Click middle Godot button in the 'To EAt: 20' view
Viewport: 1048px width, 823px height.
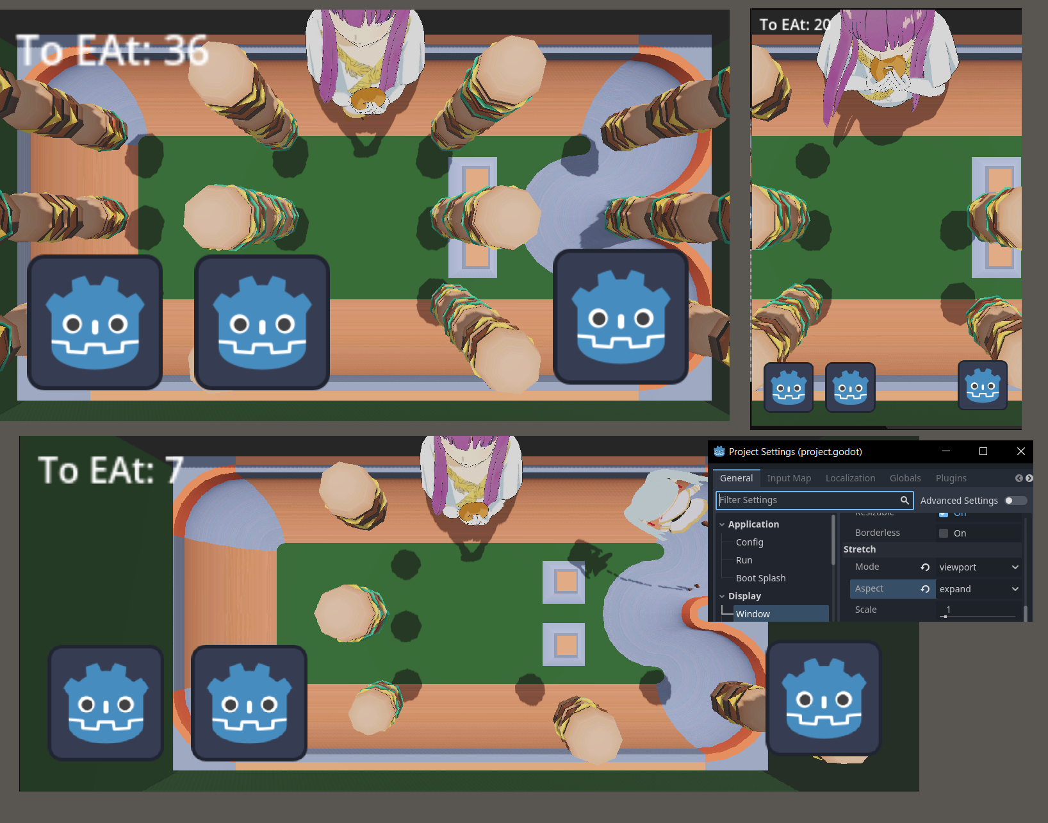pos(850,387)
